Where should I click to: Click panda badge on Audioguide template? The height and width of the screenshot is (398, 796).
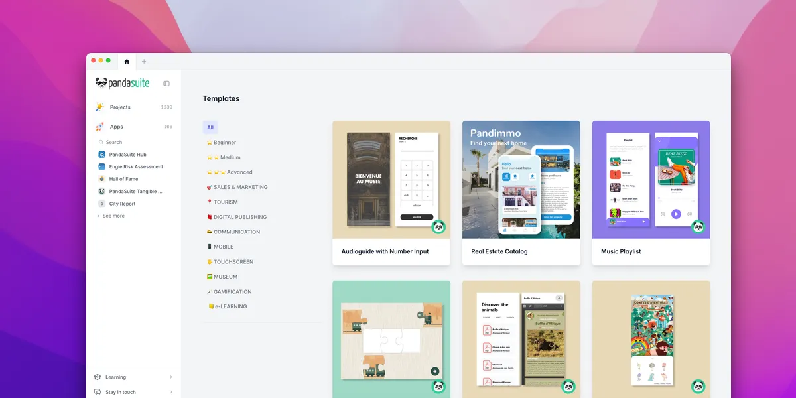(438, 227)
